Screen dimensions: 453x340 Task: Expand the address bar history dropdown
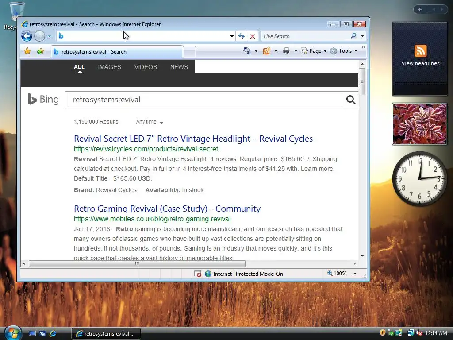[x=232, y=36]
